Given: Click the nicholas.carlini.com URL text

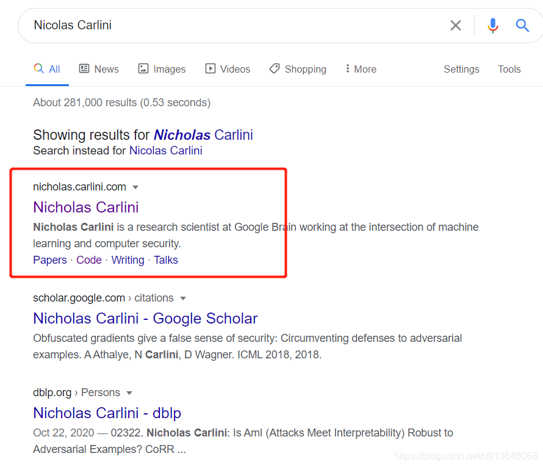Looking at the screenshot, I should point(80,187).
